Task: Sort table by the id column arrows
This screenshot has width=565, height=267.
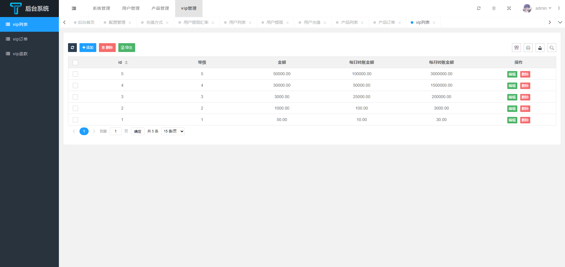Action: coord(126,63)
